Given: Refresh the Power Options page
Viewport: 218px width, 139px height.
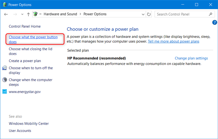Looking at the screenshot, I should click(149, 14).
